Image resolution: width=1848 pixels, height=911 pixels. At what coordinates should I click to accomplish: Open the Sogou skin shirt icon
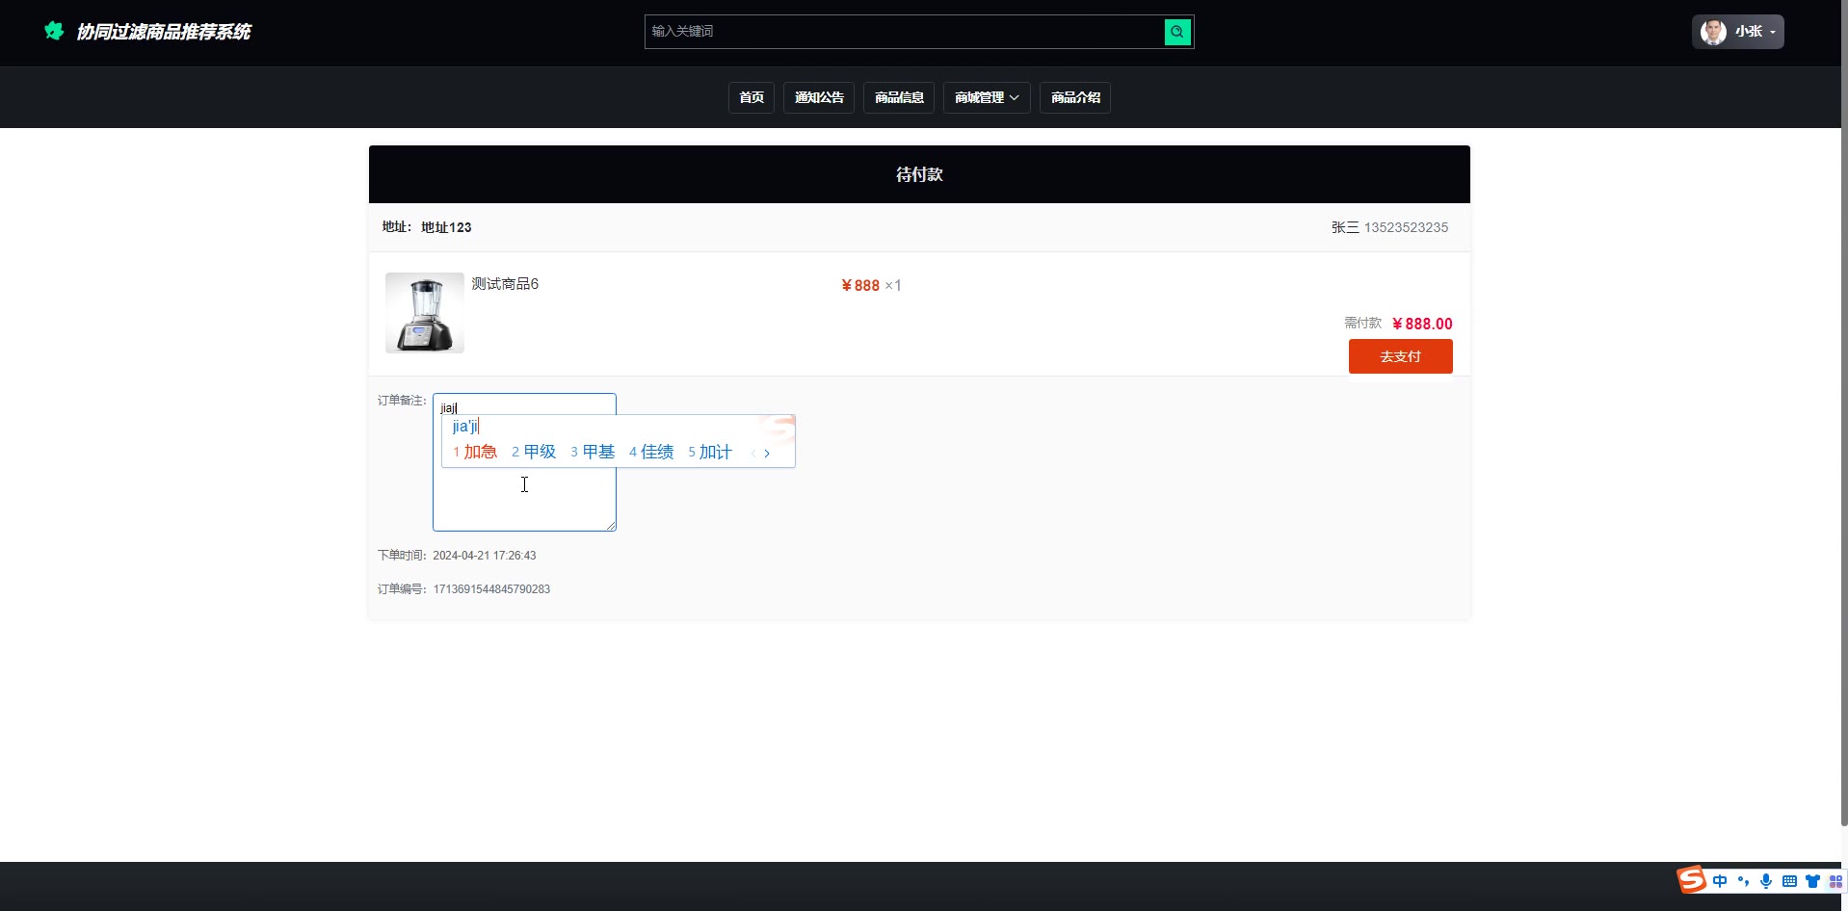click(1812, 881)
